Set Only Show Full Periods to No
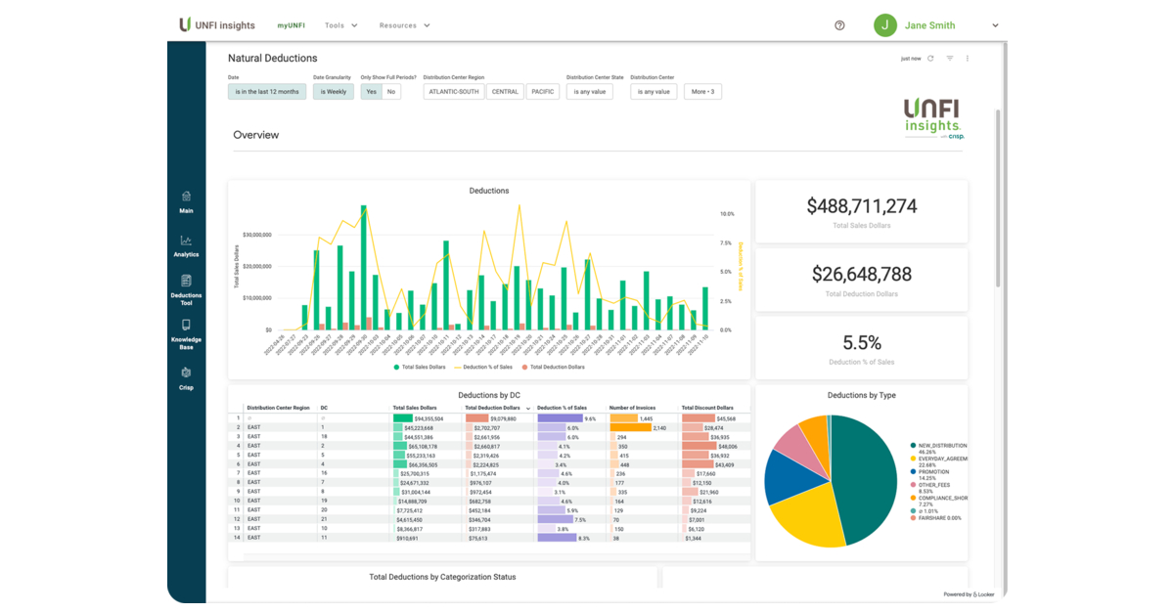Screen dimensions: 1174x613 tap(391, 92)
